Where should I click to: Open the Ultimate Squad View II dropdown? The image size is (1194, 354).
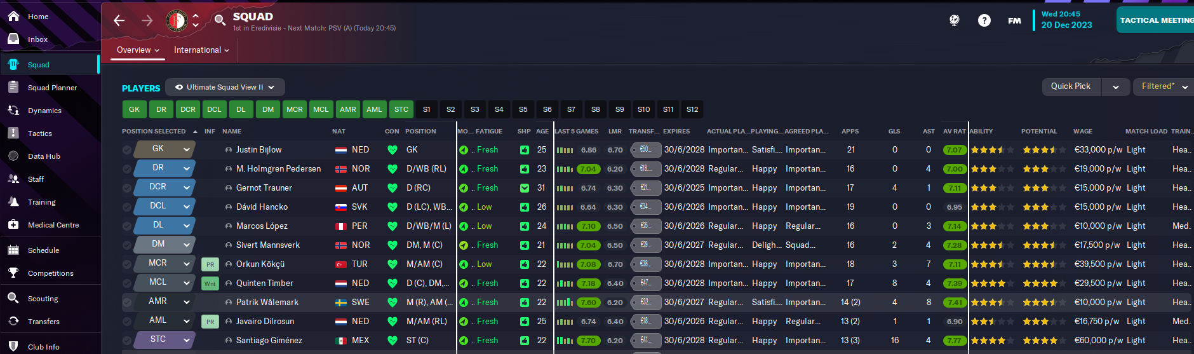[225, 87]
